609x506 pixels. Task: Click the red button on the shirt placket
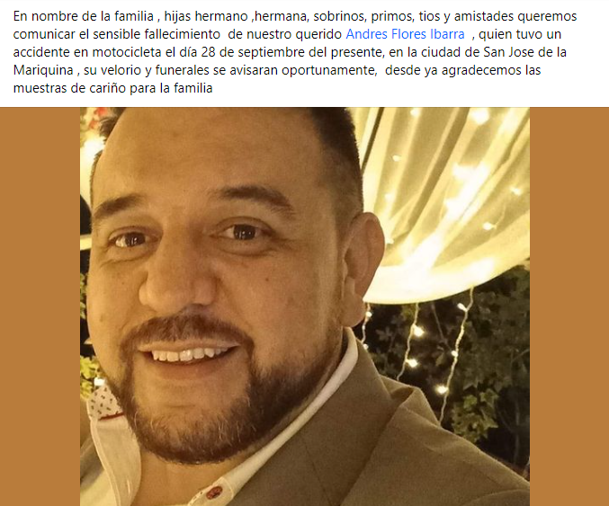(213, 493)
